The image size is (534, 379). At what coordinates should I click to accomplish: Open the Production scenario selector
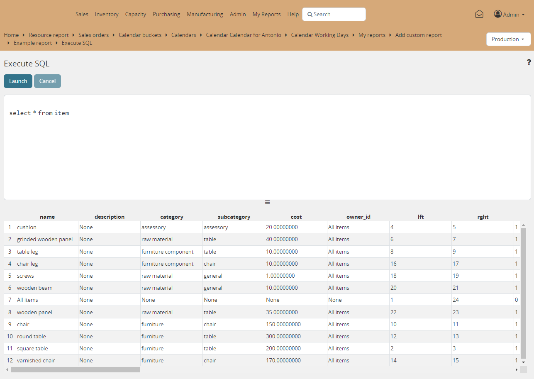click(x=508, y=39)
